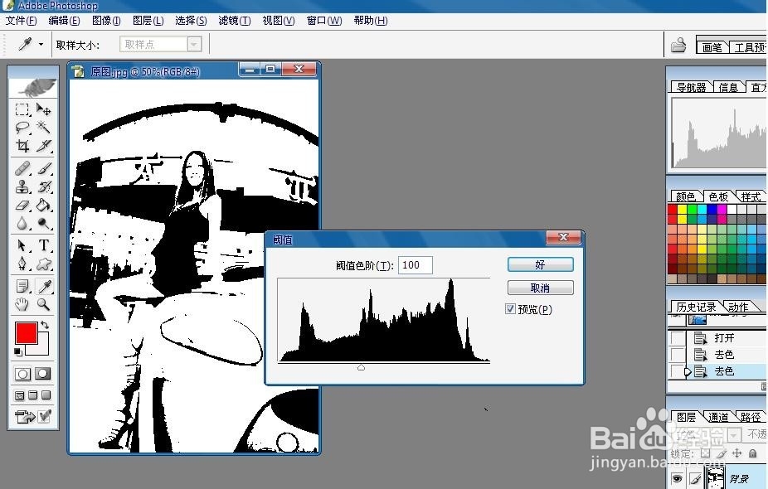Select the Paint Bucket tool
768x489 pixels.
pyautogui.click(x=44, y=205)
